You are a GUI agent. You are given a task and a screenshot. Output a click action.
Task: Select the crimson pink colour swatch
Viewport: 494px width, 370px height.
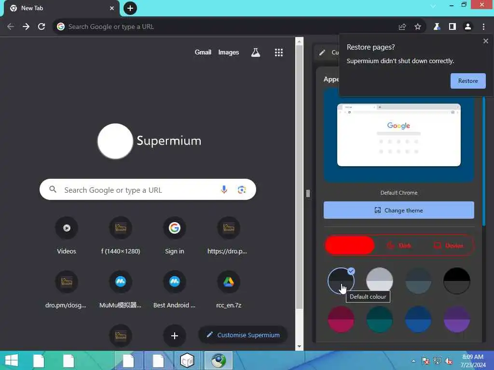tap(341, 319)
